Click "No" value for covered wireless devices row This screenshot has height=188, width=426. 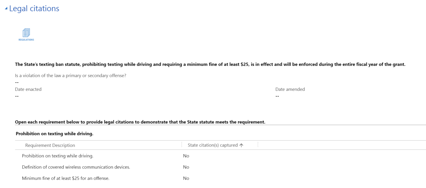tap(186, 167)
